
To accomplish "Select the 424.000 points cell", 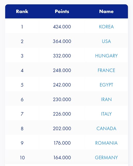I will tap(62, 27).
